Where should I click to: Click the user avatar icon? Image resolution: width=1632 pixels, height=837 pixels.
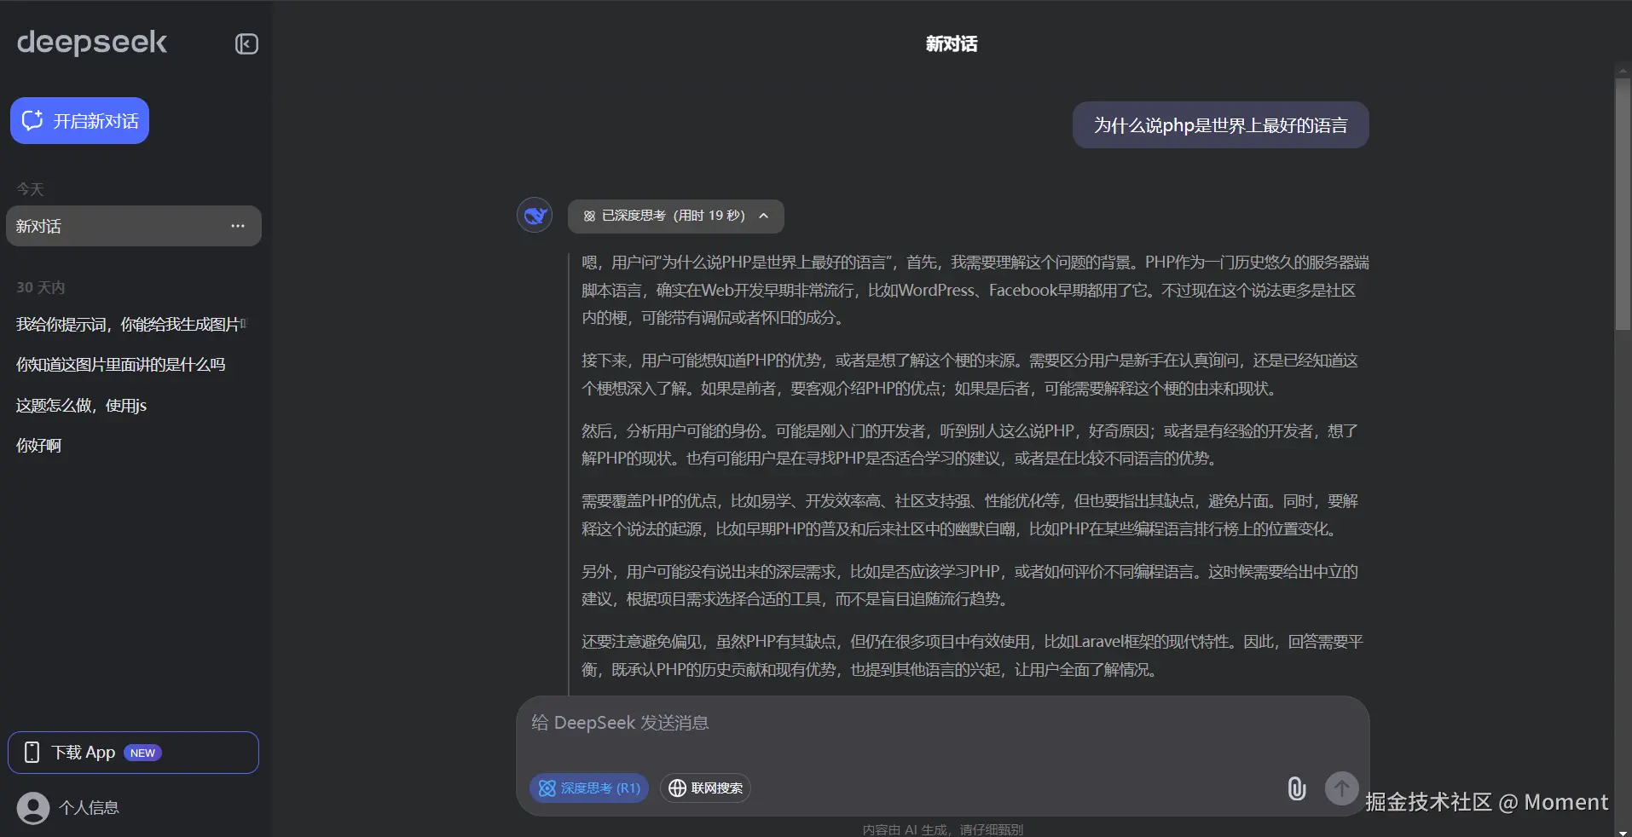coord(33,808)
